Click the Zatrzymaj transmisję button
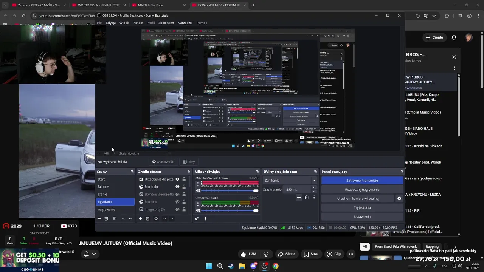The width and height of the screenshot is (484, 272). pos(362,180)
